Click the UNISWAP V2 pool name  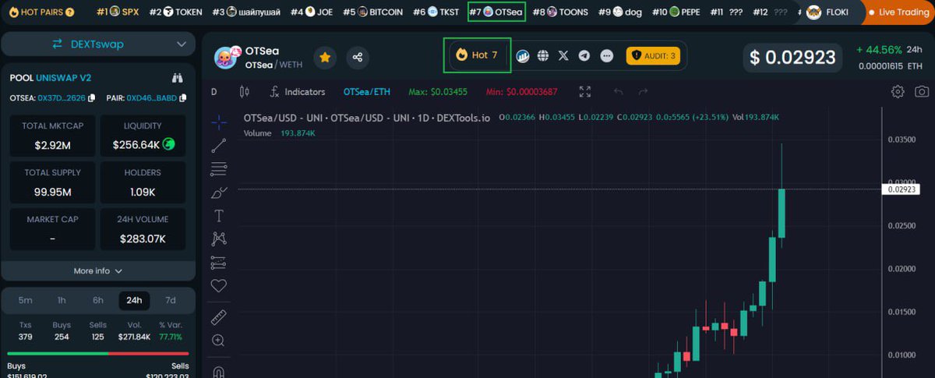pyautogui.click(x=64, y=78)
